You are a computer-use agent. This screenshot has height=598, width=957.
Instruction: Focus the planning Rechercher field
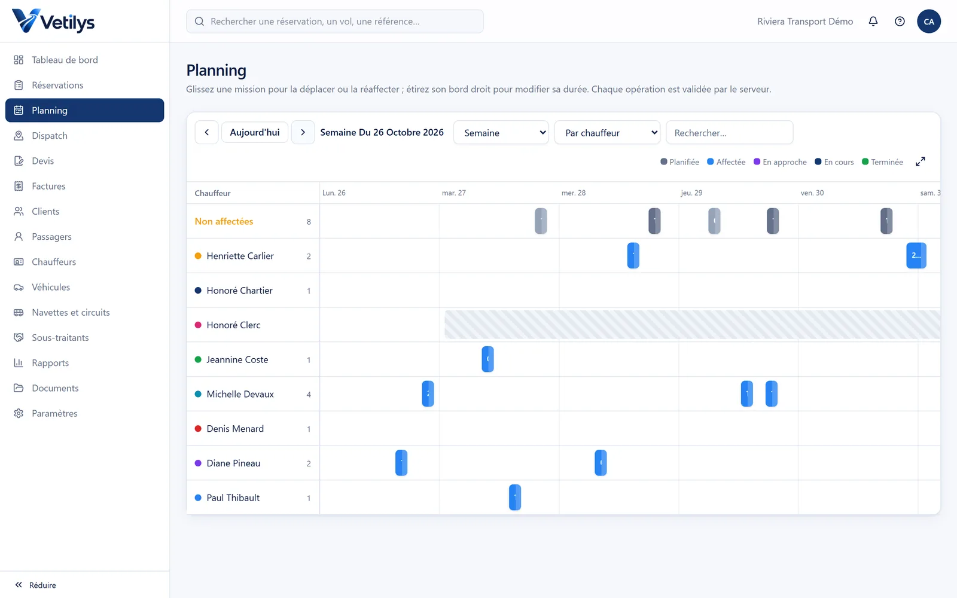click(x=730, y=132)
